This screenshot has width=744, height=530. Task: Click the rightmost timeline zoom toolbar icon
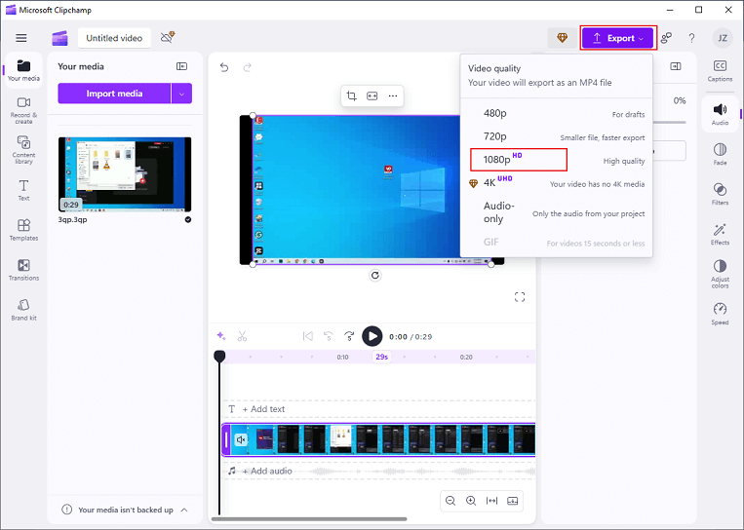click(x=513, y=501)
